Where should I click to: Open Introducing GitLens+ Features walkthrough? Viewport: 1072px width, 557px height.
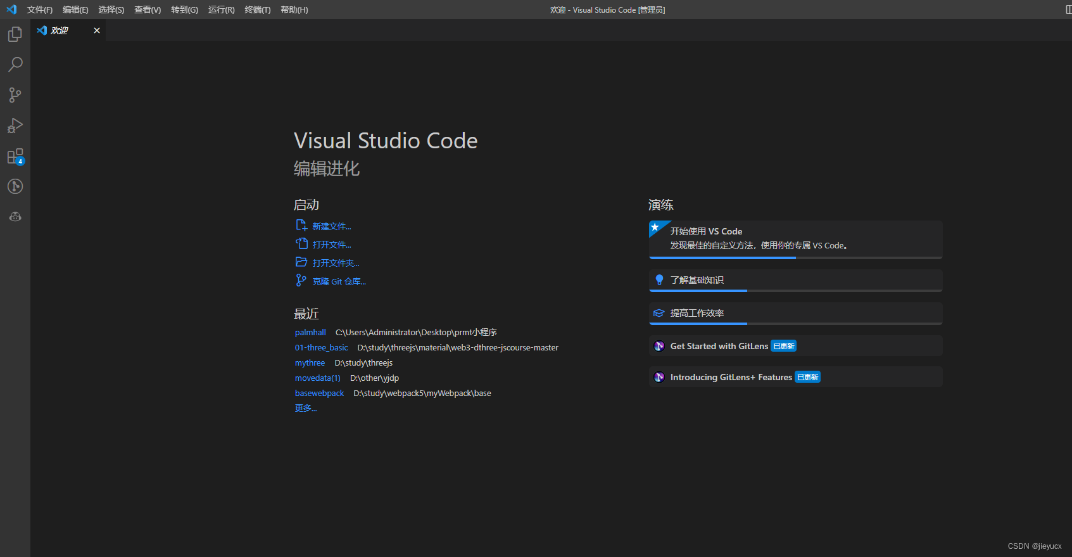click(x=796, y=377)
